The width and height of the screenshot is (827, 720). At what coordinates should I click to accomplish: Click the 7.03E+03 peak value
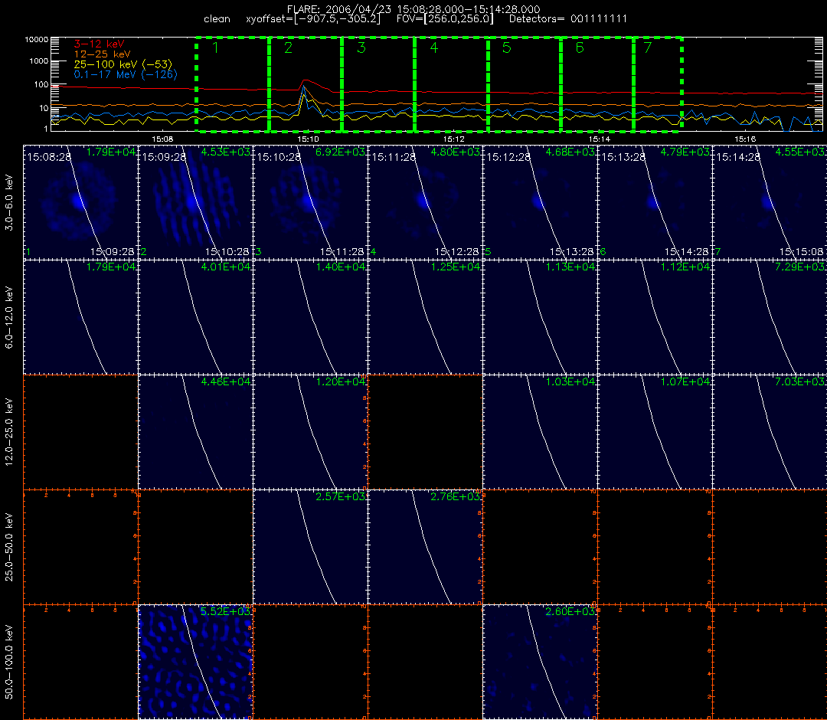[800, 381]
